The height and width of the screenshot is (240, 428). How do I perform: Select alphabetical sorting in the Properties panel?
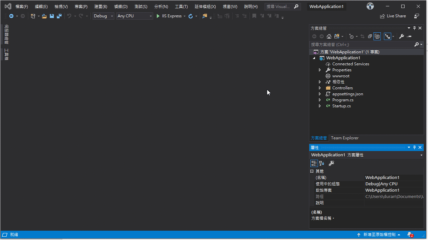pos(321,163)
